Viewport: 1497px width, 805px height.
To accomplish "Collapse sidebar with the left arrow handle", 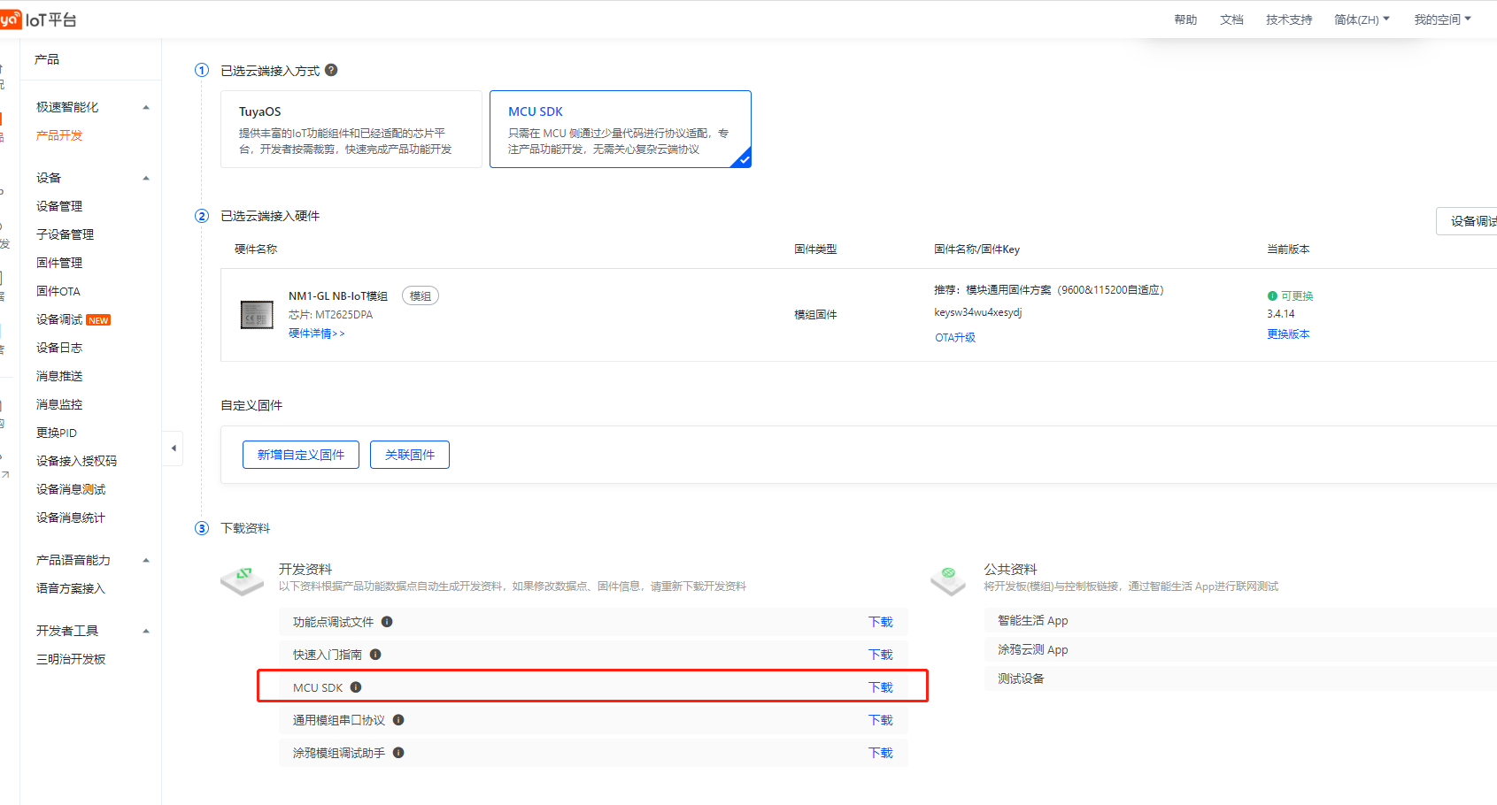I will [x=174, y=448].
